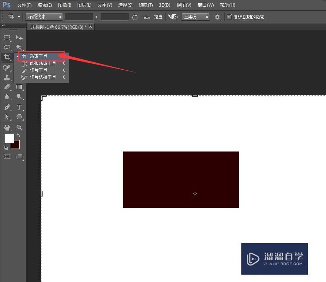Click the top-middle crop edge handle
The image size is (326, 282).
[x=195, y=95]
